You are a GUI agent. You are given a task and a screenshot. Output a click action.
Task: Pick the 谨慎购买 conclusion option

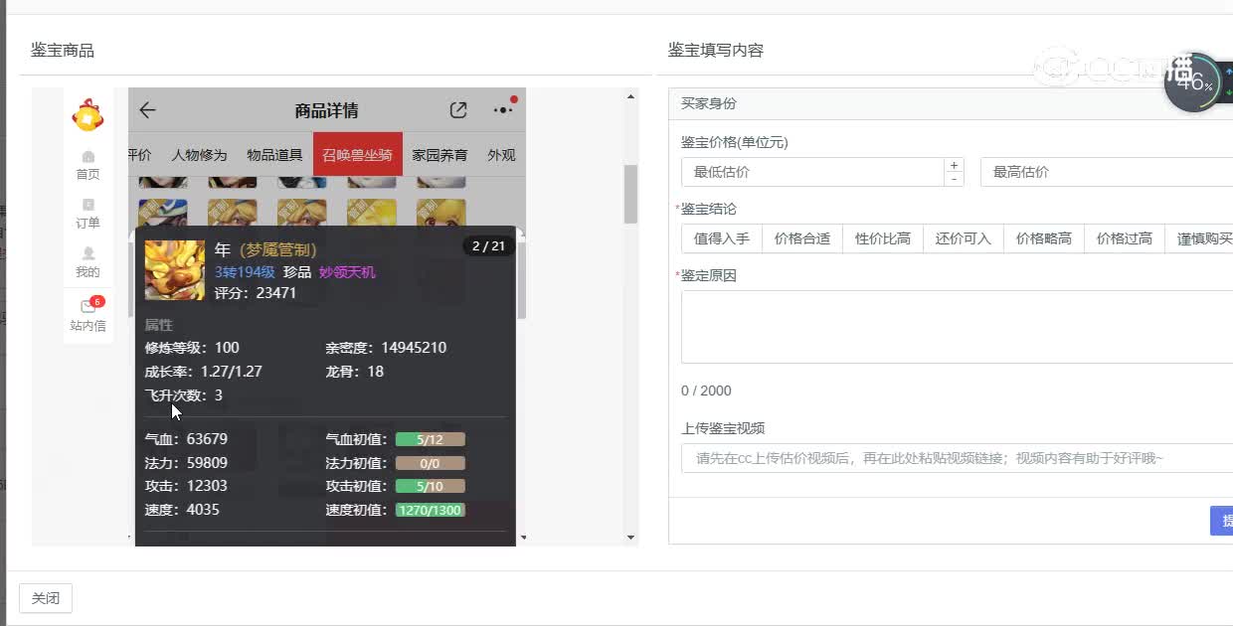[1204, 238]
